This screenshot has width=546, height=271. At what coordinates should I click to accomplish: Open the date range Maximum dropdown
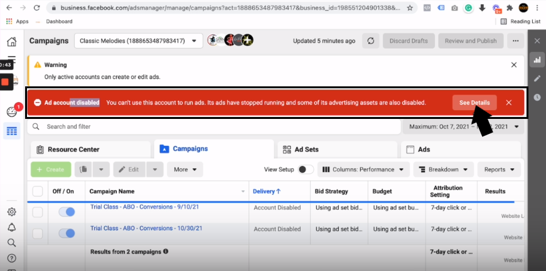point(463,127)
